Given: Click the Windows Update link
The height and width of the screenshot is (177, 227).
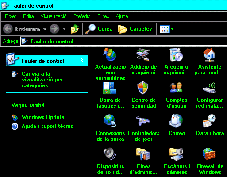Looking at the screenshot, I should 43,117.
